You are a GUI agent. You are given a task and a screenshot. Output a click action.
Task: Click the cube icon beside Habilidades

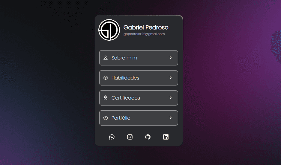pos(106,78)
